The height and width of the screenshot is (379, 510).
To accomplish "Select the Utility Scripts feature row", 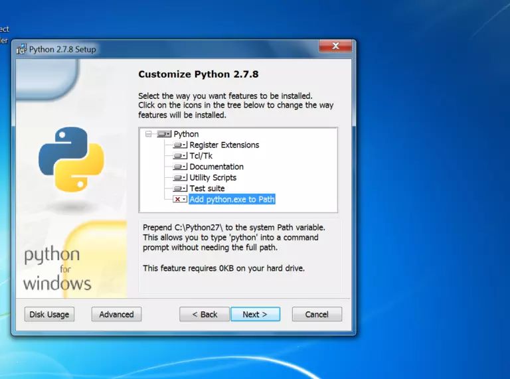I will tap(212, 177).
